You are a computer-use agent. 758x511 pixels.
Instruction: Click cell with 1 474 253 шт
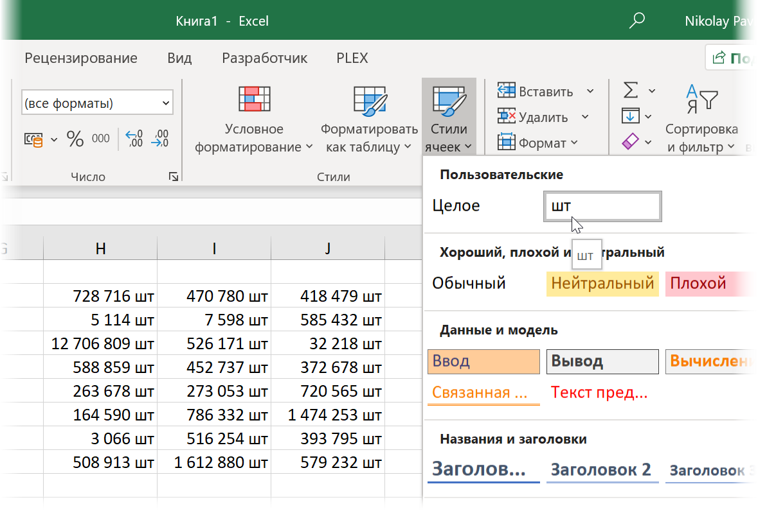click(x=328, y=415)
